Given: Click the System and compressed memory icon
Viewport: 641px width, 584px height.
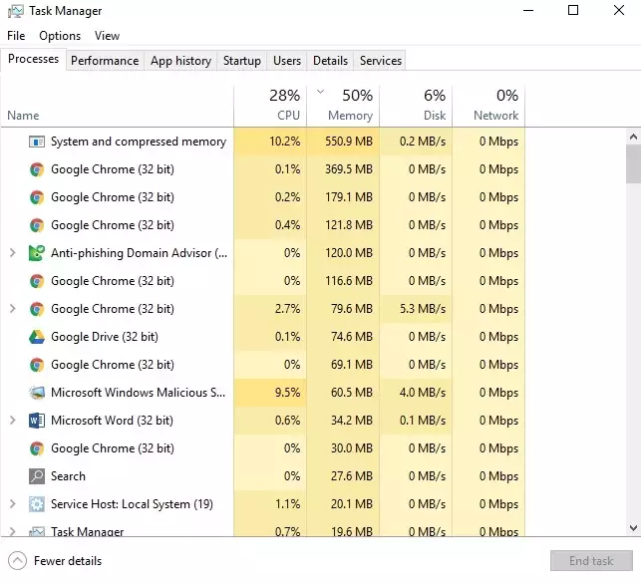Looking at the screenshot, I should (37, 142).
